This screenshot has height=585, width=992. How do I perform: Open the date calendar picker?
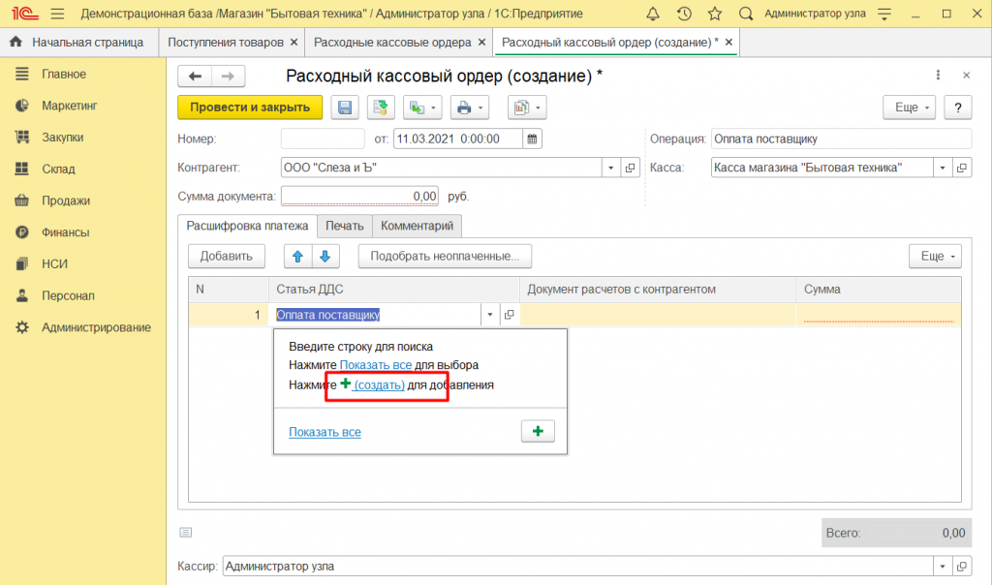tap(532, 139)
